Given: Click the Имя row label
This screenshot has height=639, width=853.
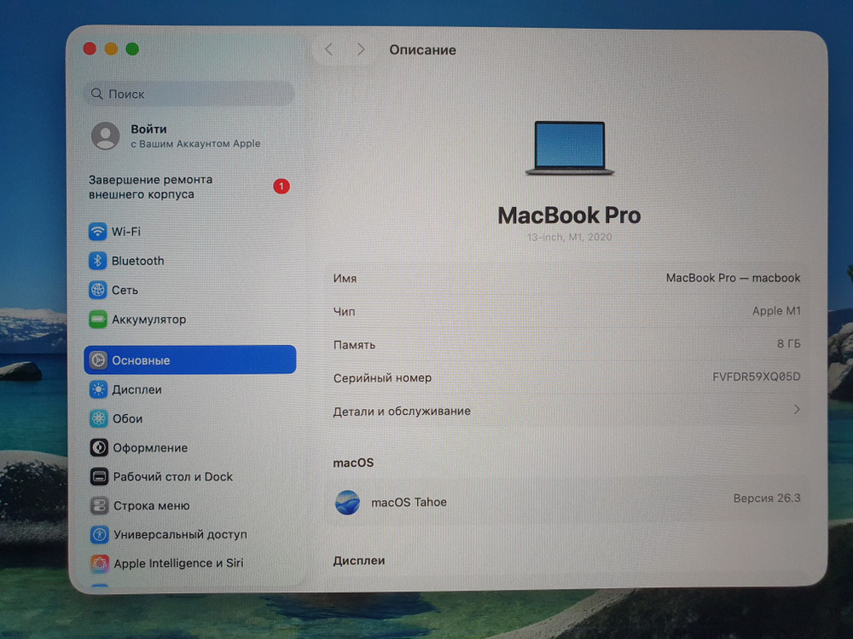Looking at the screenshot, I should pos(345,279).
